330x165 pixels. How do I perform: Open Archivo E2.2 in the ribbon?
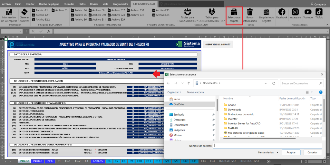[x=41, y=20]
